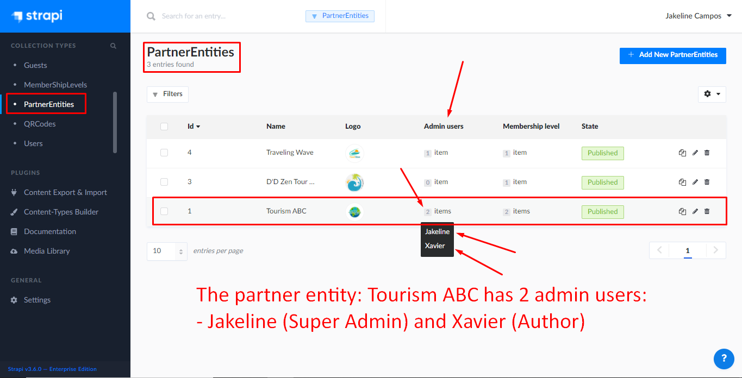
Task: Delete the Tourism ABC entry
Action: [x=707, y=211]
